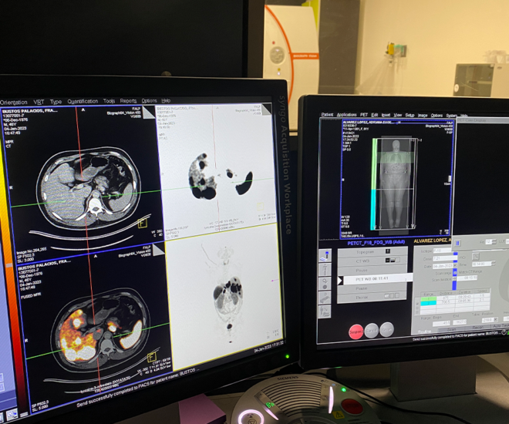Click the orientation cube in CT axial view
509x424 pixels.
click(x=143, y=224)
